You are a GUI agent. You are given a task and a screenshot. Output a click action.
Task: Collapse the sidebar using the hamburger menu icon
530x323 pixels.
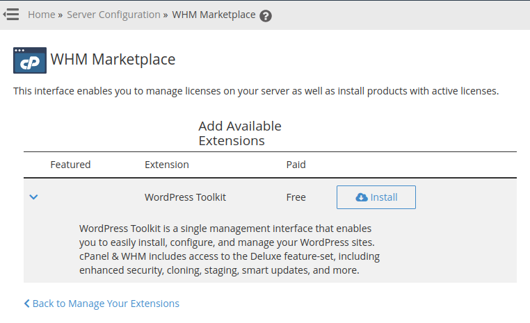(x=11, y=15)
